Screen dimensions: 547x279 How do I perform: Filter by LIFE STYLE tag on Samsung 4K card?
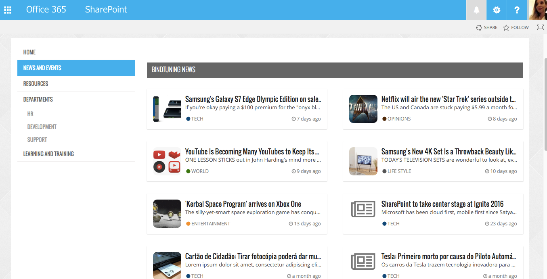coord(397,171)
